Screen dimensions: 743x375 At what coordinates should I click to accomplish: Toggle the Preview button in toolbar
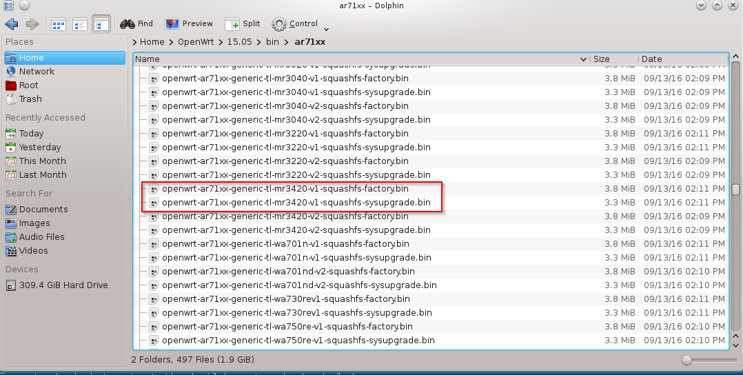click(x=189, y=24)
